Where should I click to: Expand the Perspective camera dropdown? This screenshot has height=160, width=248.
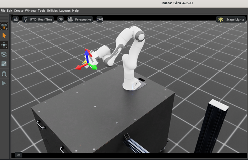coord(80,19)
